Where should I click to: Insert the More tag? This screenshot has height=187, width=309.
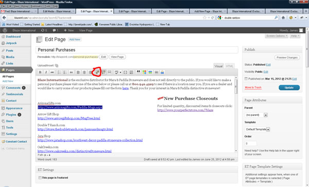click(109, 72)
